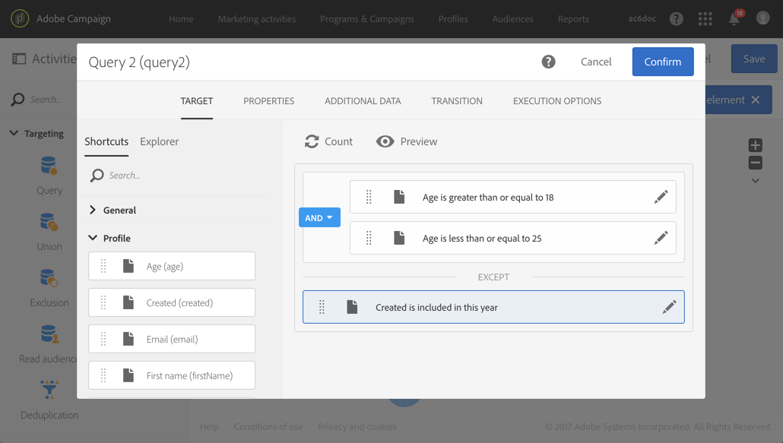Viewport: 783px width, 443px height.
Task: Open the Execution Options tab
Action: tap(556, 101)
